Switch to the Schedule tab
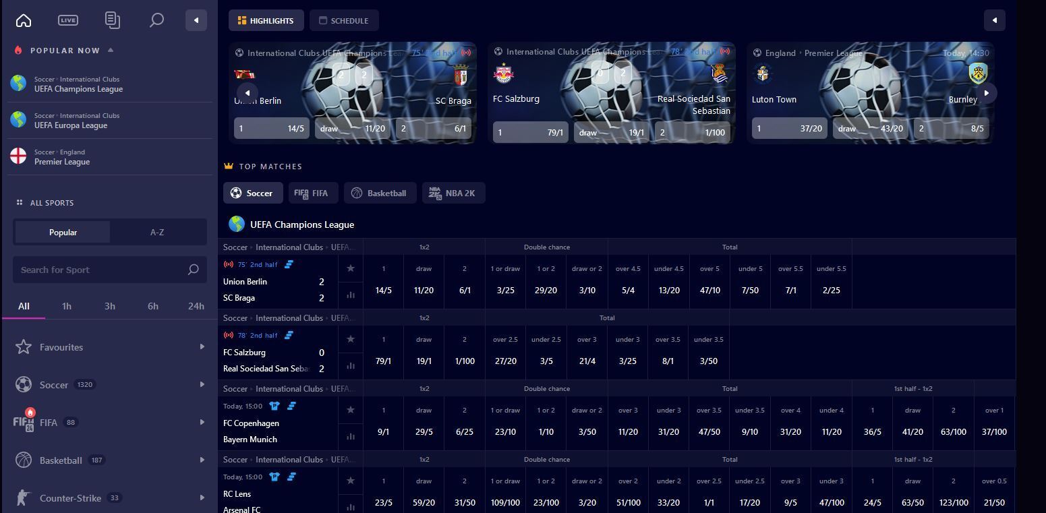This screenshot has width=1046, height=513. pos(344,20)
